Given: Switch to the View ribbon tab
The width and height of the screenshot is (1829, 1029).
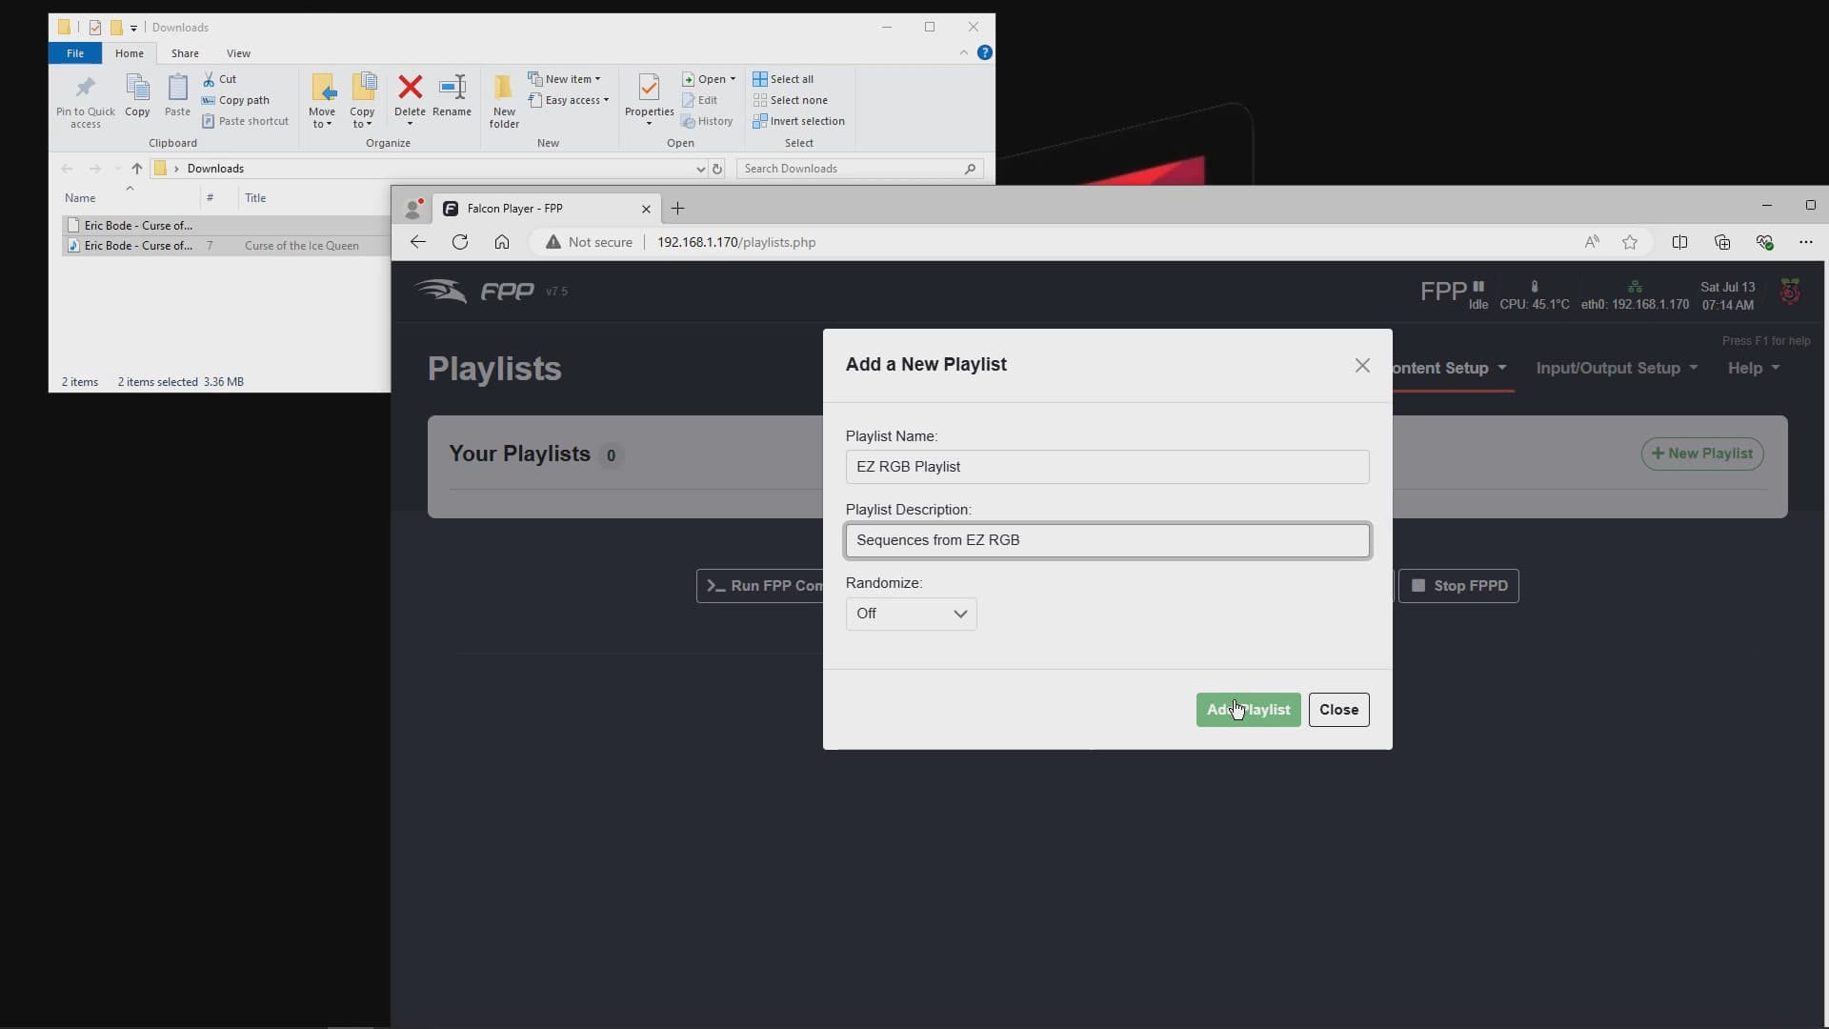Looking at the screenshot, I should [238, 53].
